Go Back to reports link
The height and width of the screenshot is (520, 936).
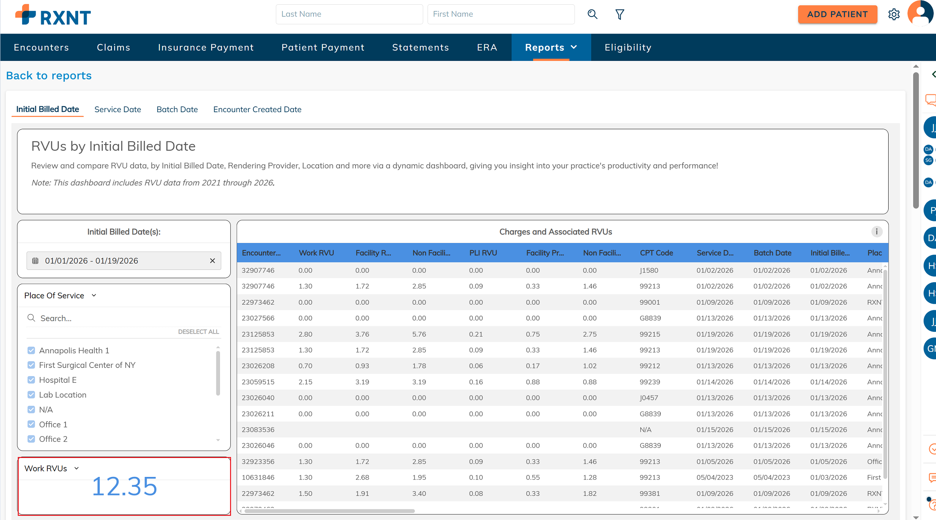tap(49, 75)
